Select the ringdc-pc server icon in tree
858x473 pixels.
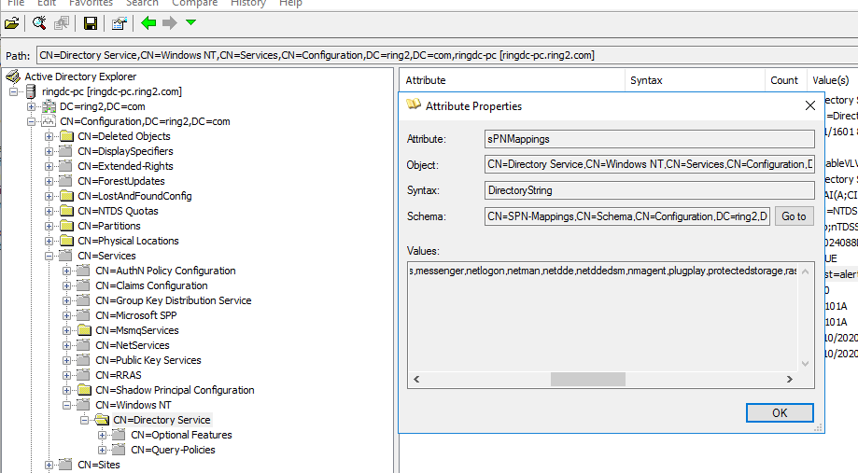31,91
